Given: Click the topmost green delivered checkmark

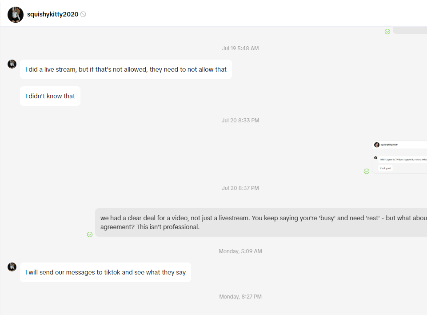Looking at the screenshot, I should point(387,32).
